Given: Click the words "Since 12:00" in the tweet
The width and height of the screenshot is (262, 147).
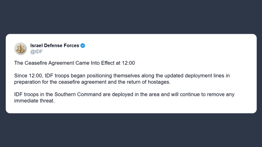Looking at the screenshot, I should pyautogui.click(x=28, y=76).
